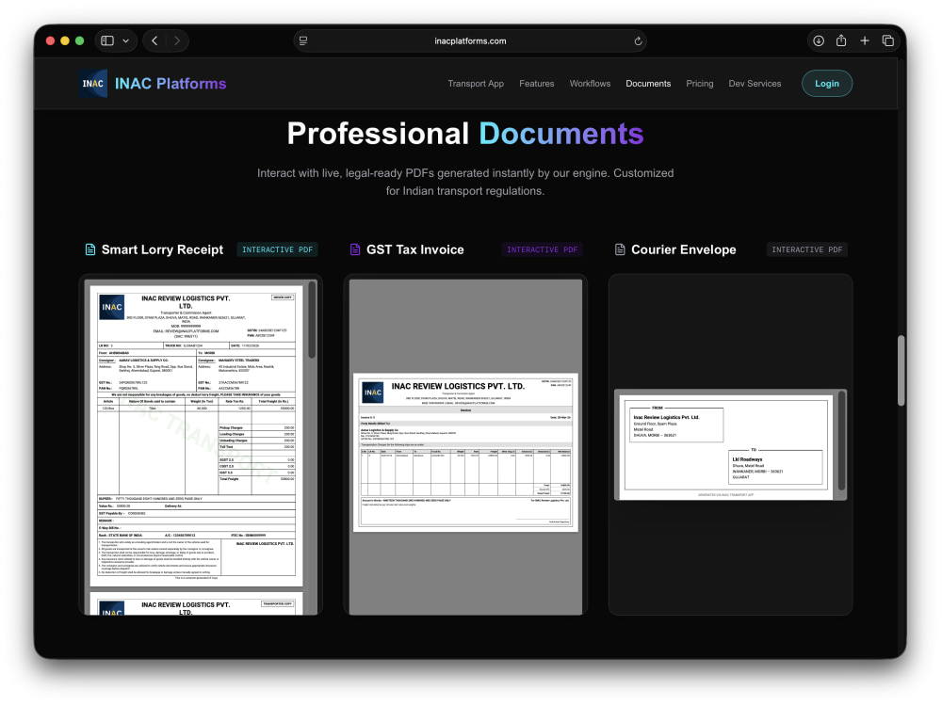The height and width of the screenshot is (706, 942).
Task: Open the Pricing nav item
Action: tap(700, 84)
